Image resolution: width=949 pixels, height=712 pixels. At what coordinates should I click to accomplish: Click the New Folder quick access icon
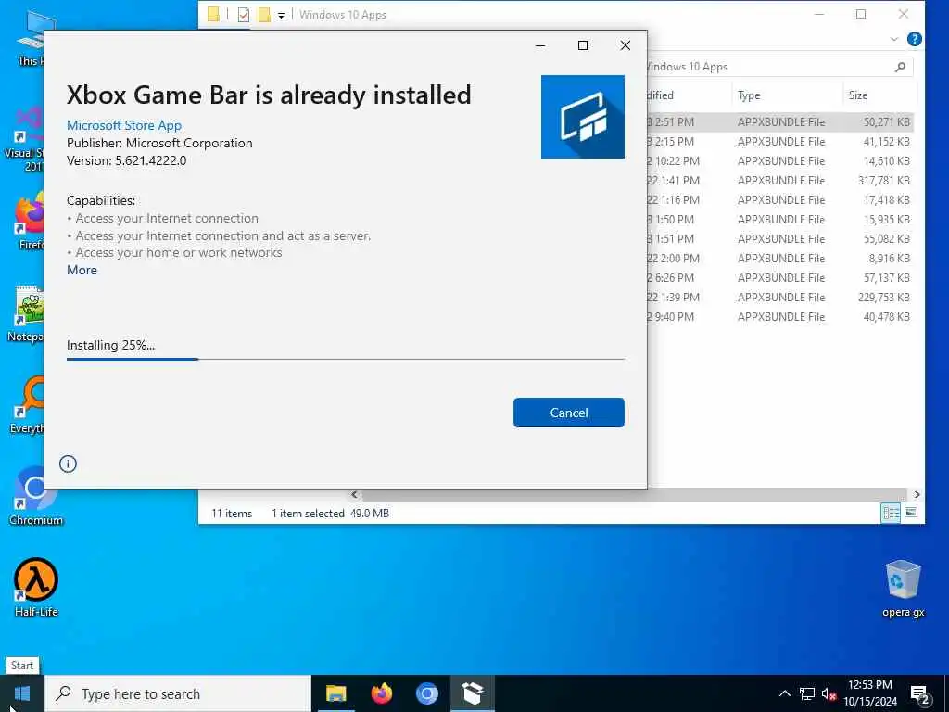[x=264, y=15]
